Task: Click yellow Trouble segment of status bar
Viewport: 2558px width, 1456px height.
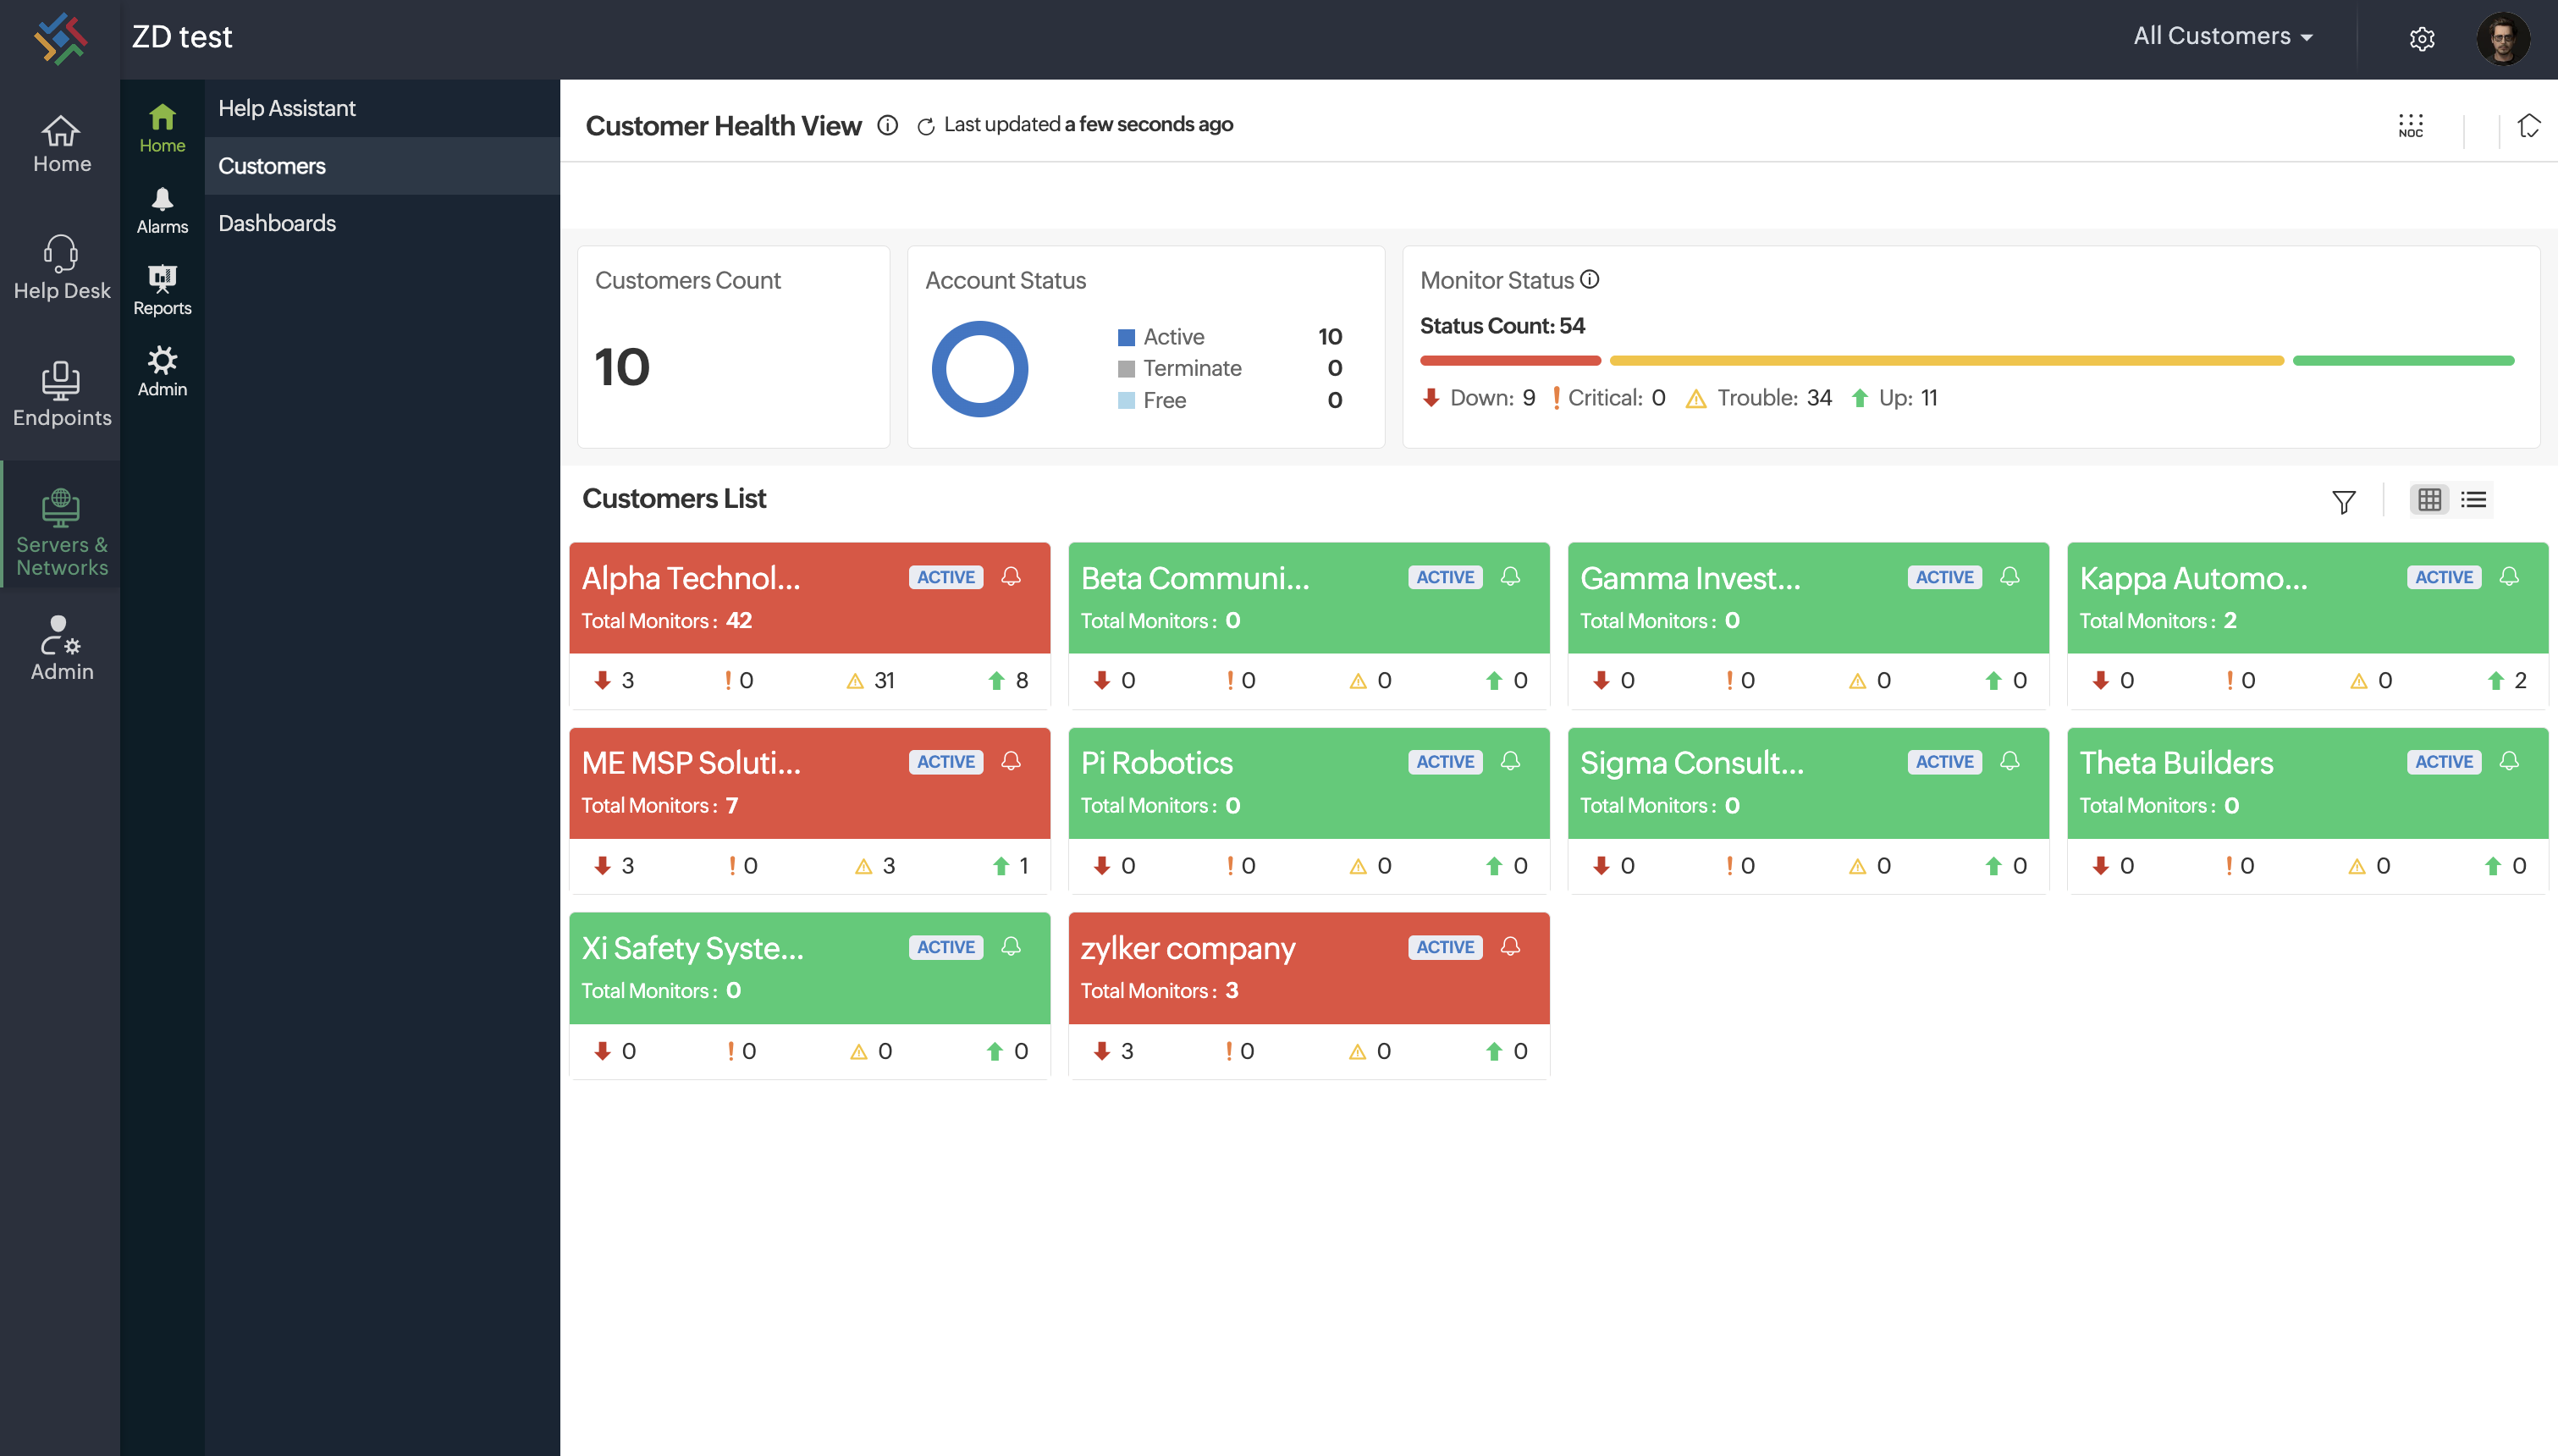Action: [x=1945, y=360]
